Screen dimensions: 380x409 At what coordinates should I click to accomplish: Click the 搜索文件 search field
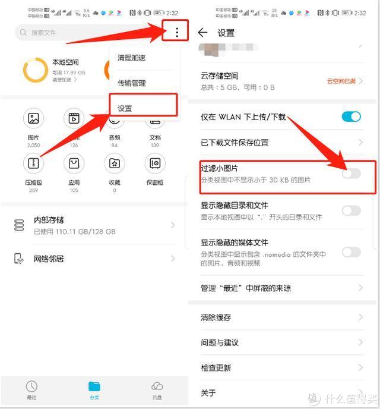[x=88, y=32]
